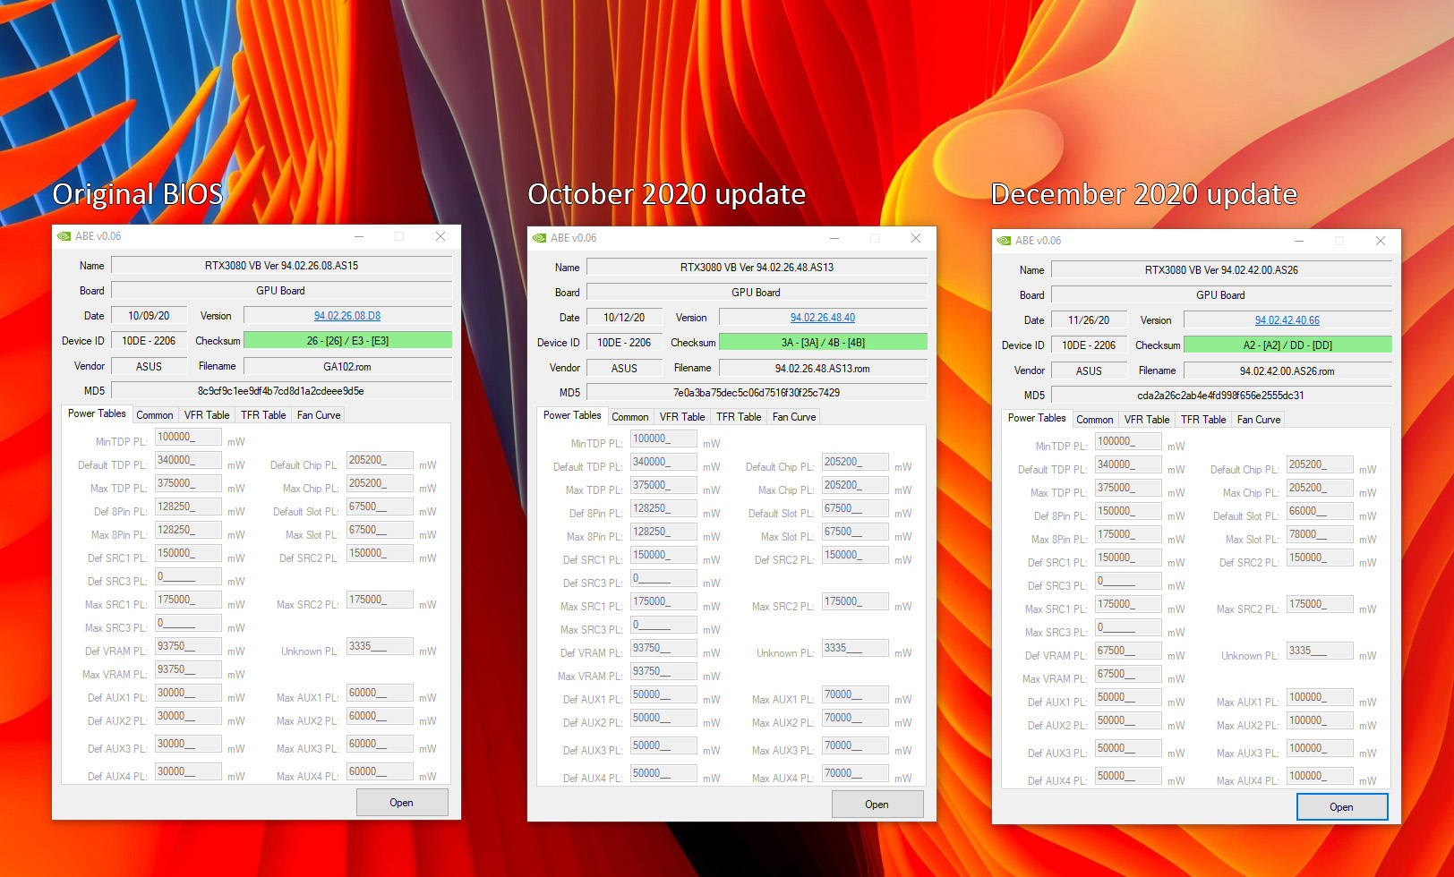Open Common tab in October 2020 window
The width and height of the screenshot is (1454, 877).
[630, 417]
